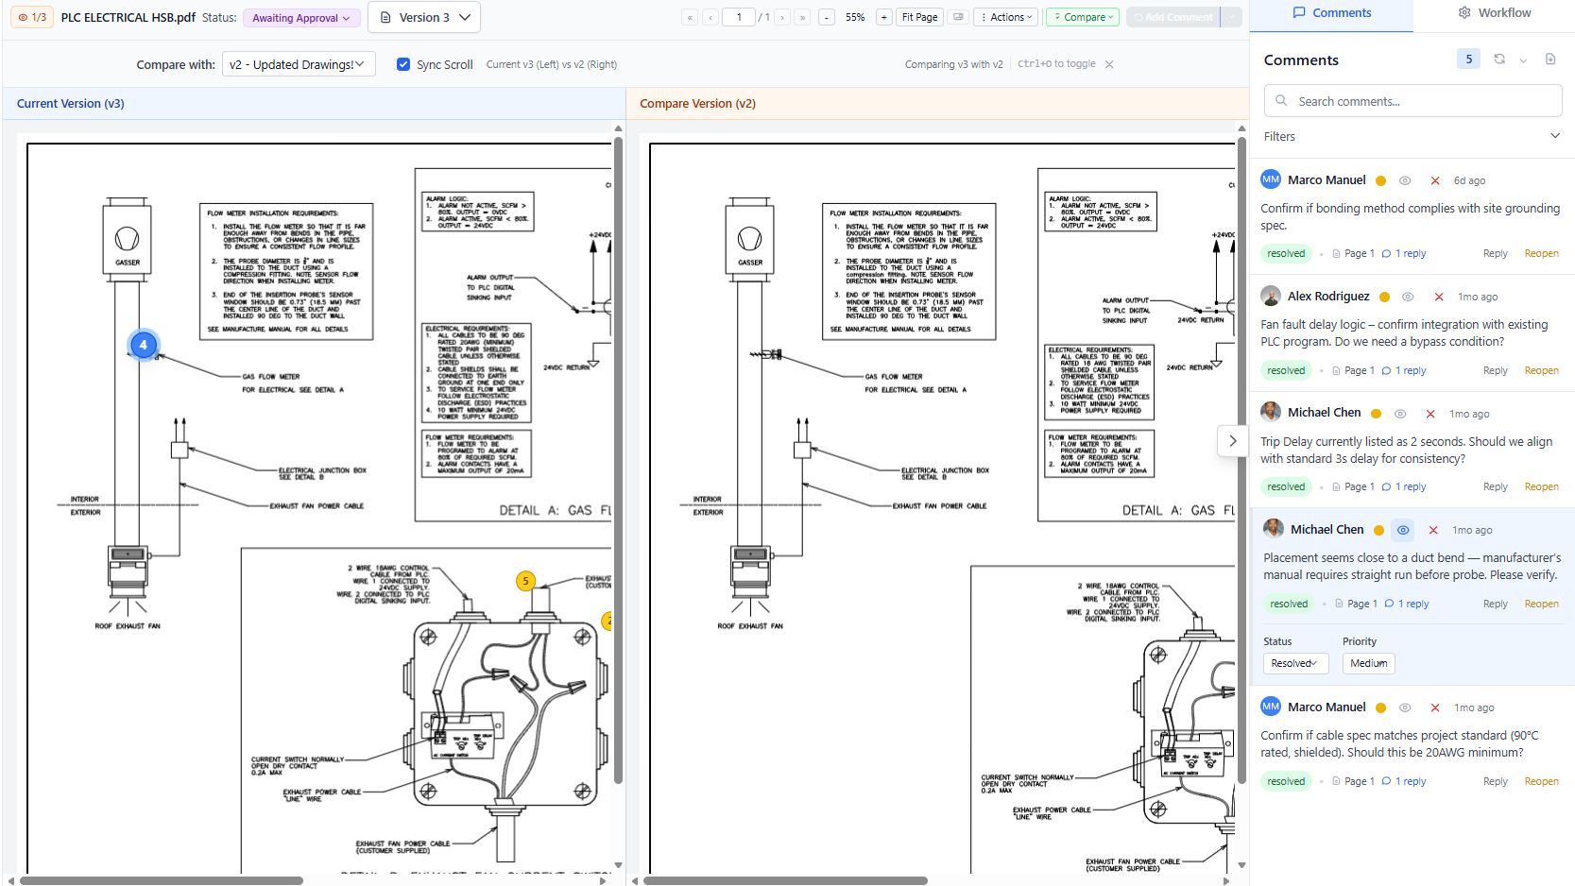Dismiss Alex Rodriguez's comment via the X icon
Image resolution: width=1575 pixels, height=886 pixels.
click(1438, 297)
